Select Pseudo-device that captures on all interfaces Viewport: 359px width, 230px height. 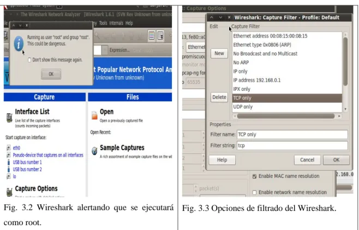click(x=48, y=155)
